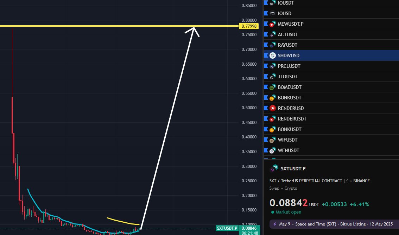This screenshot has height=235, width=399.
Task: Click the 0.25000 price axis label
Action: coord(249,181)
